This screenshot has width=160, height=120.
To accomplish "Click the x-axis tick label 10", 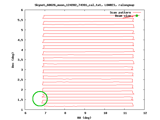I will coord(105,113).
